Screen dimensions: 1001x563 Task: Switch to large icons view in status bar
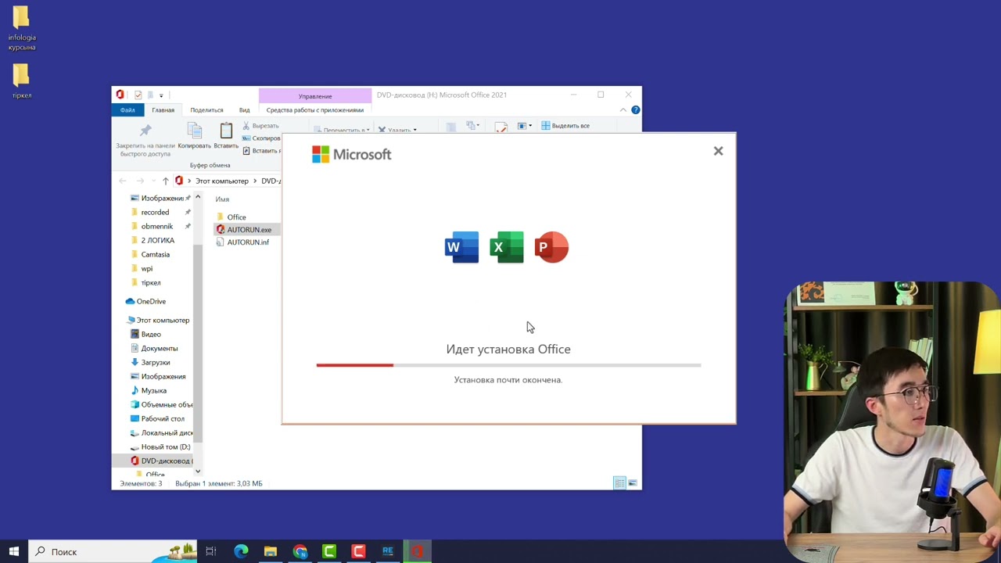click(633, 483)
